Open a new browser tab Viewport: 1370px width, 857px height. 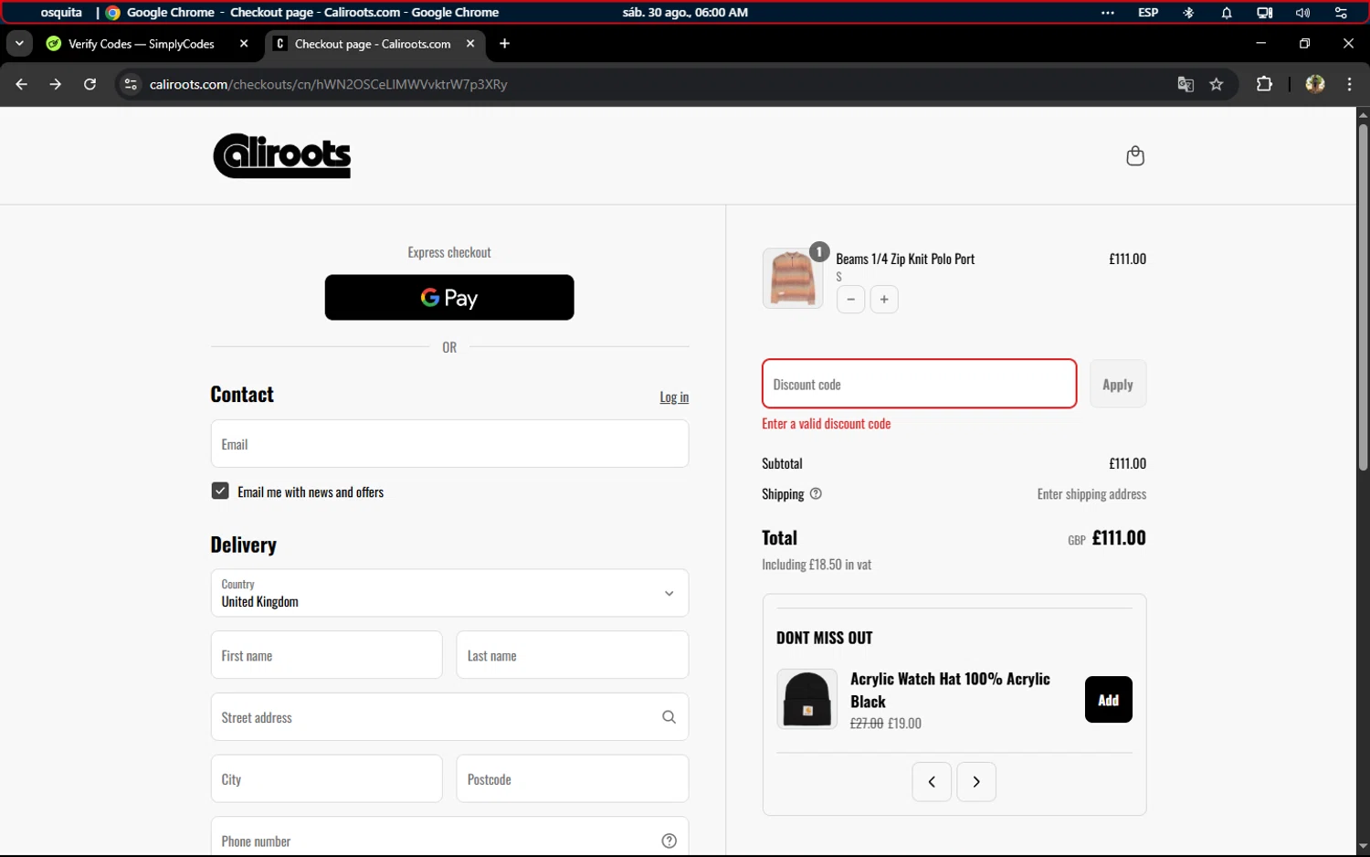click(x=504, y=43)
